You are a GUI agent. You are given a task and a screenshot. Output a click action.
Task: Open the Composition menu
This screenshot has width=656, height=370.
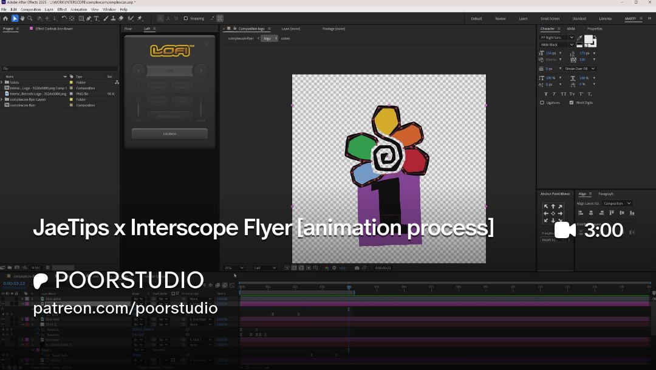[30, 9]
